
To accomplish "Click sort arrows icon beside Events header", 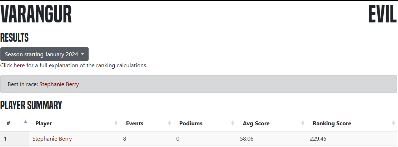I will pos(169,123).
